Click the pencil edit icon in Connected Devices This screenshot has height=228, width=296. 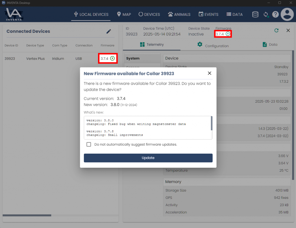(x=109, y=31)
